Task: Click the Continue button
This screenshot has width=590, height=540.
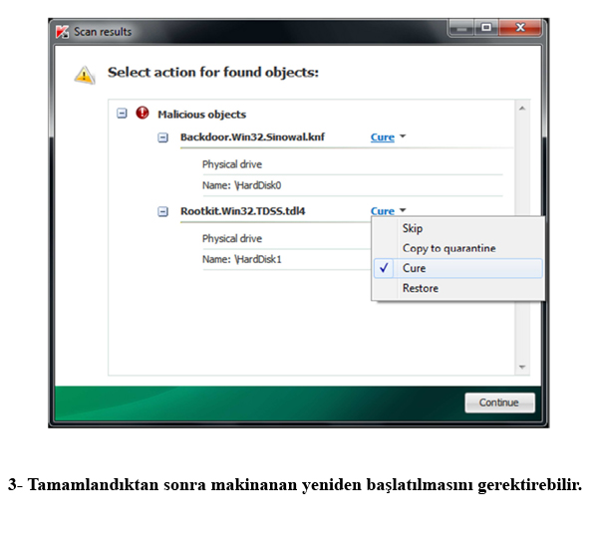Action: (x=499, y=403)
